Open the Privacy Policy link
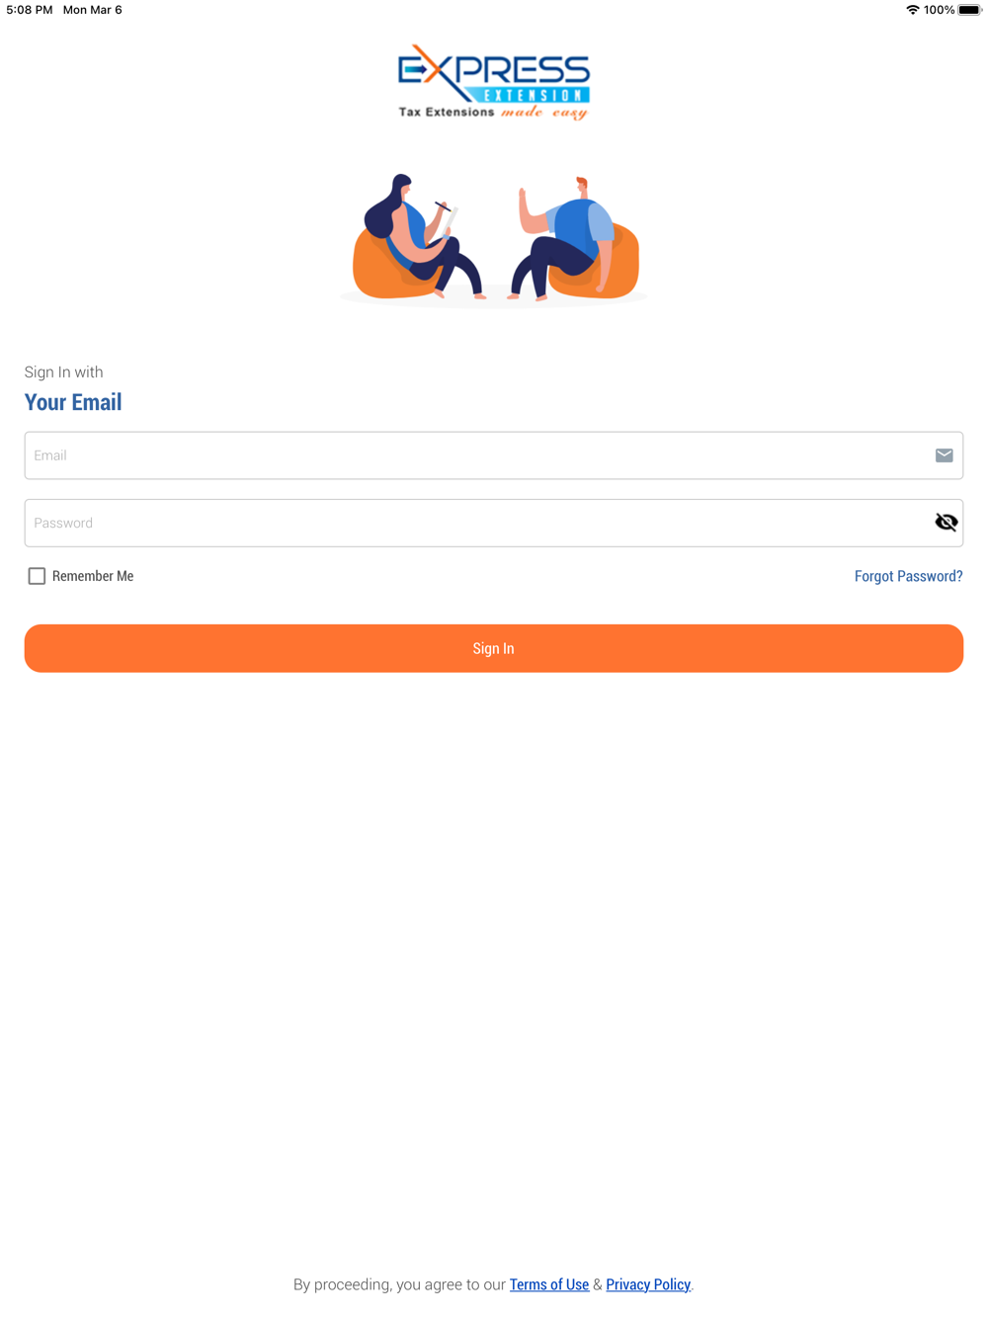988x1318 pixels. (x=648, y=1284)
